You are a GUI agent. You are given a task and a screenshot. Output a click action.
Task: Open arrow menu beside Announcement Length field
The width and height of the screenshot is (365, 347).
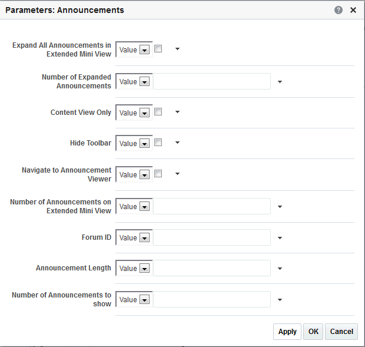click(280, 269)
